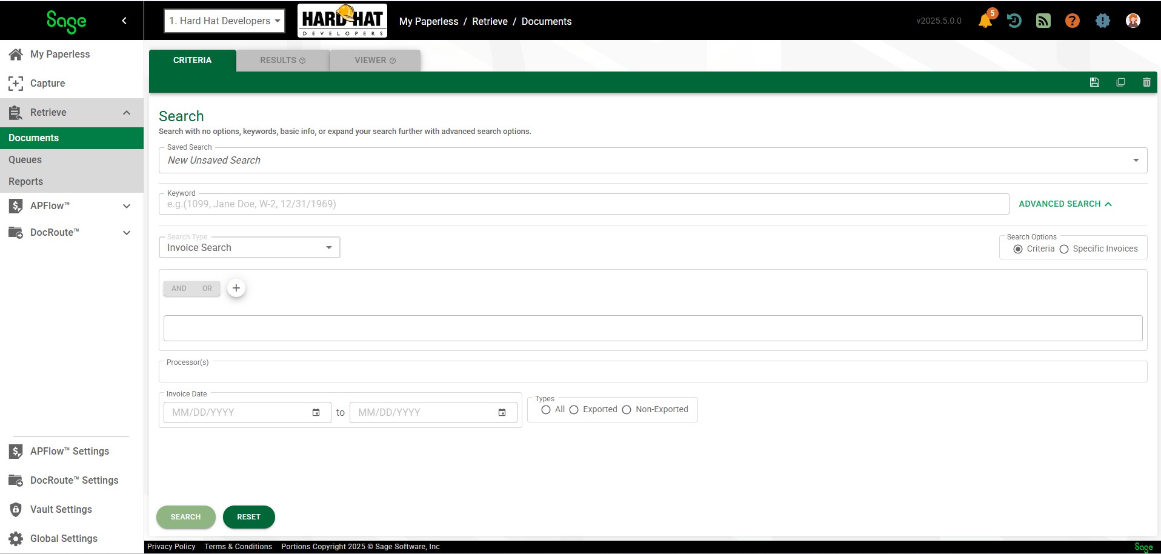Choose the Non-Exported type radio button

(627, 410)
